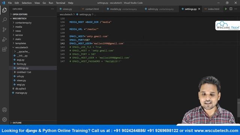Open the Search view icon

point(4,20)
